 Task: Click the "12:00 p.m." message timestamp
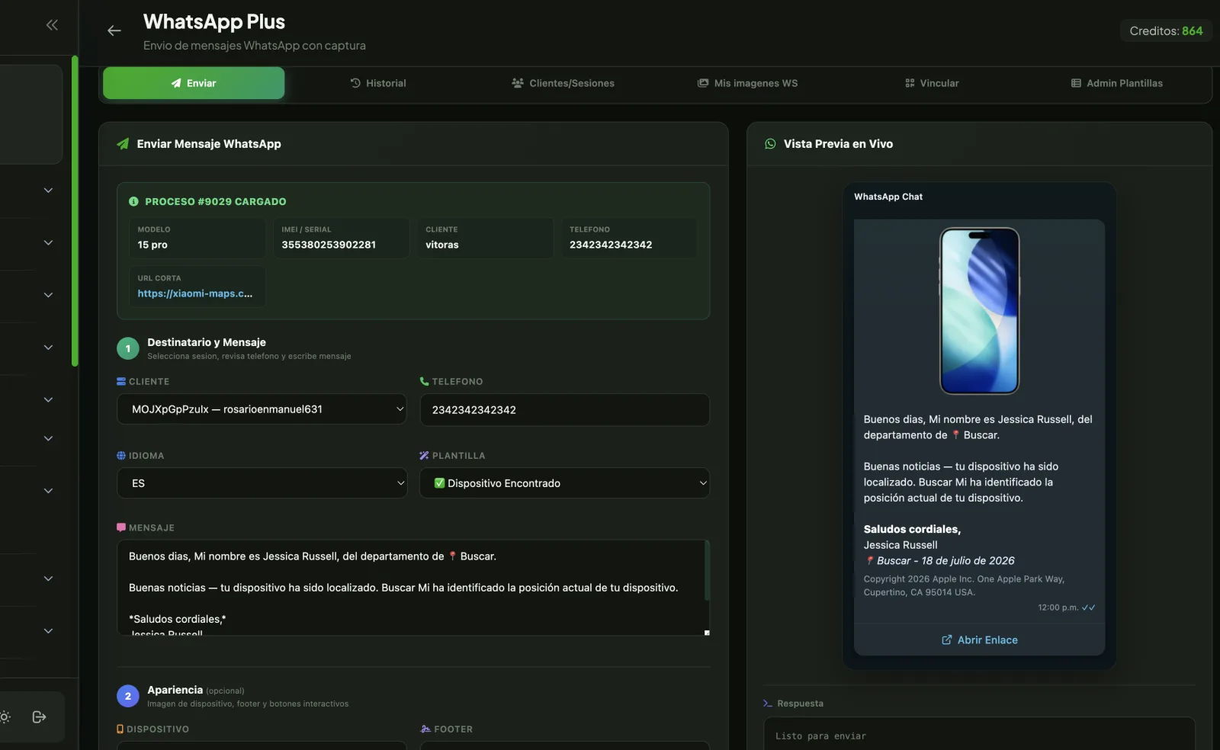pyautogui.click(x=1058, y=607)
